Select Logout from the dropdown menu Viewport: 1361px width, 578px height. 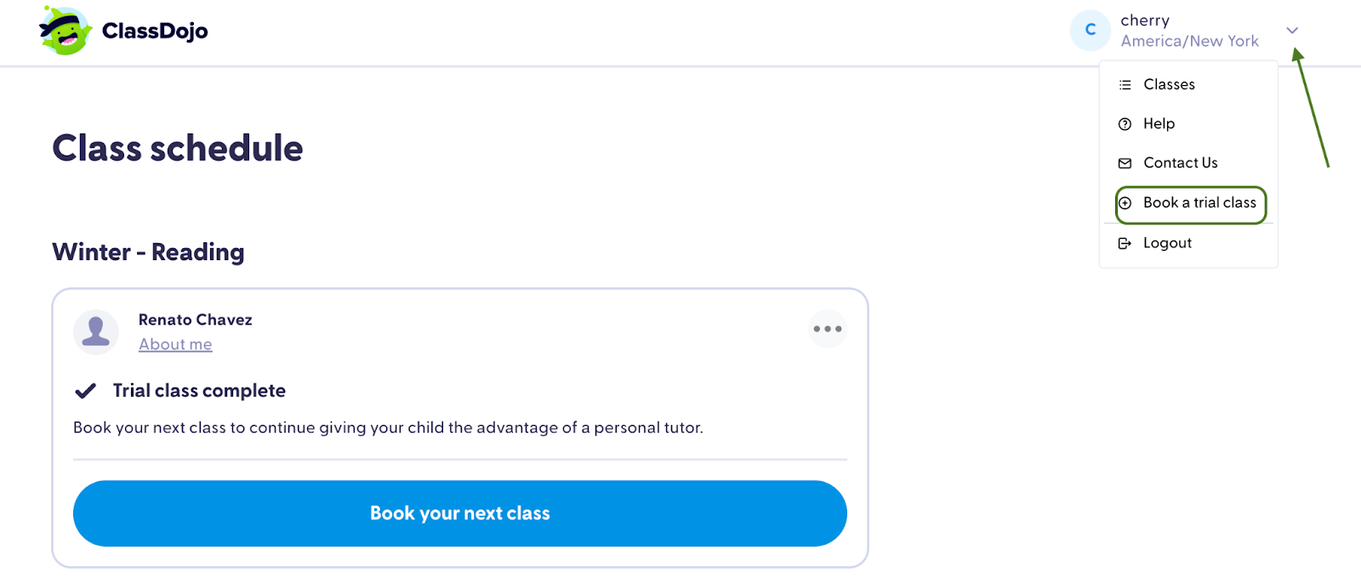click(1166, 242)
